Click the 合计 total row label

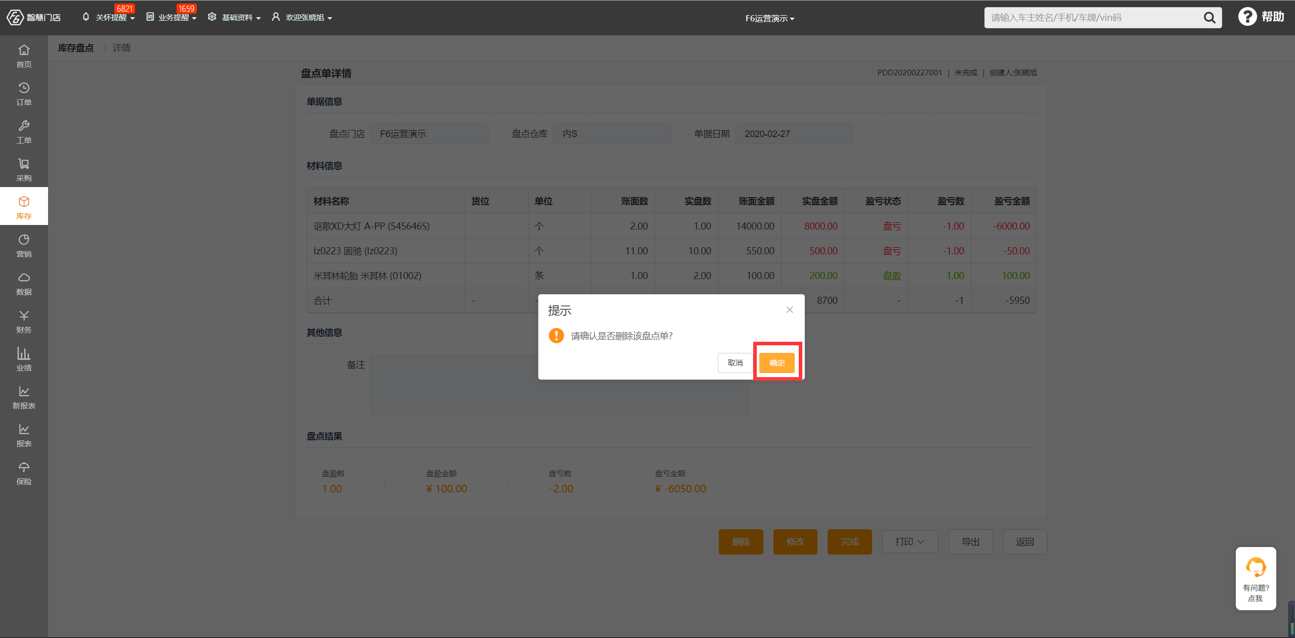(322, 300)
